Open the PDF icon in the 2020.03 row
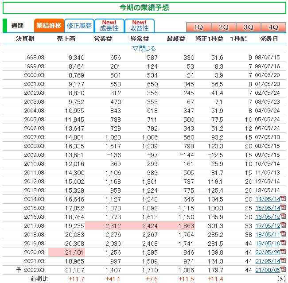This screenshot has width=288, height=283. click(283, 252)
